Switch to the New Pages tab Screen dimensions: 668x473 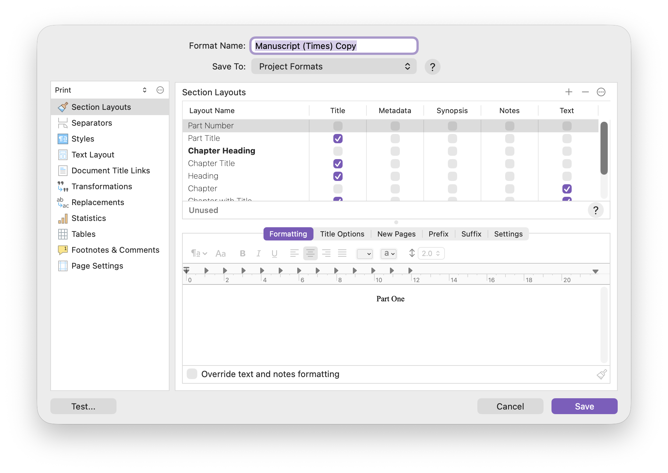click(x=396, y=234)
